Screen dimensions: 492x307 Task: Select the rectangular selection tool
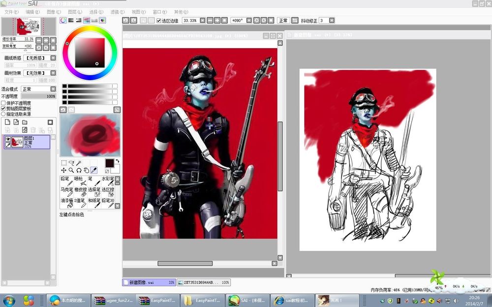click(x=63, y=163)
